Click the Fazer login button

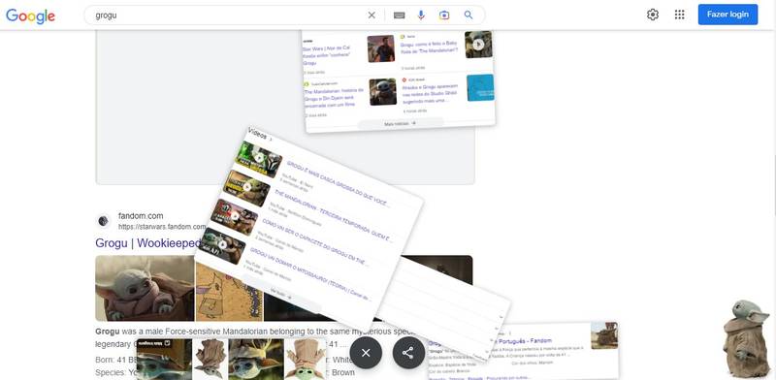(x=727, y=15)
